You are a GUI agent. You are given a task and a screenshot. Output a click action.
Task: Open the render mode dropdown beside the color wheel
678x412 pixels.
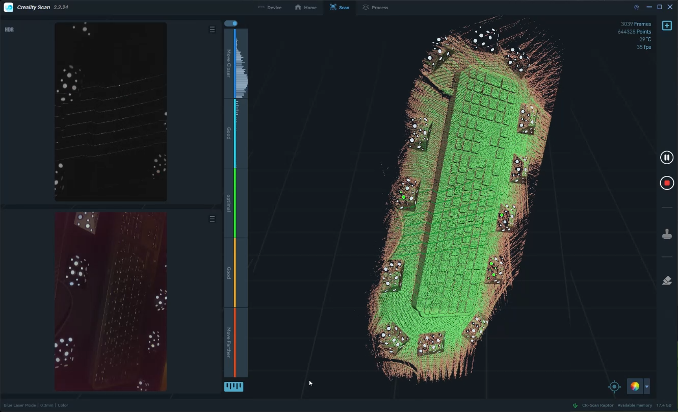(646, 387)
